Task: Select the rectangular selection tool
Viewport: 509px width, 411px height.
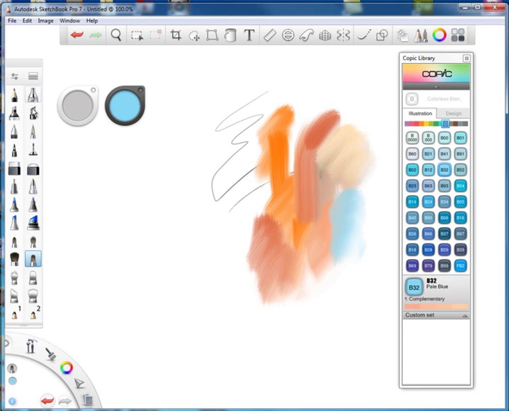Action: click(137, 35)
